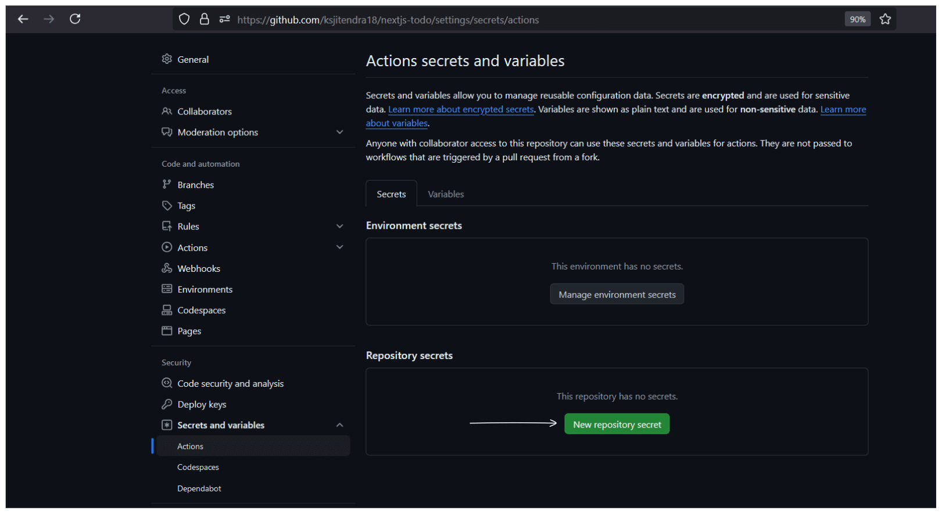Click the Moderation options comment icon
This screenshot has height=514, width=942.
point(167,132)
